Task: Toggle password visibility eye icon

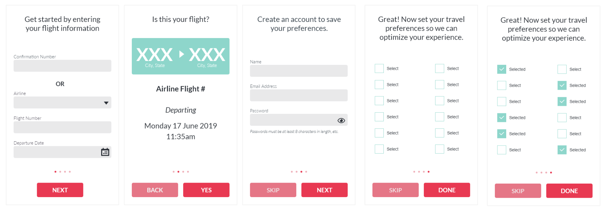Action: tap(341, 120)
